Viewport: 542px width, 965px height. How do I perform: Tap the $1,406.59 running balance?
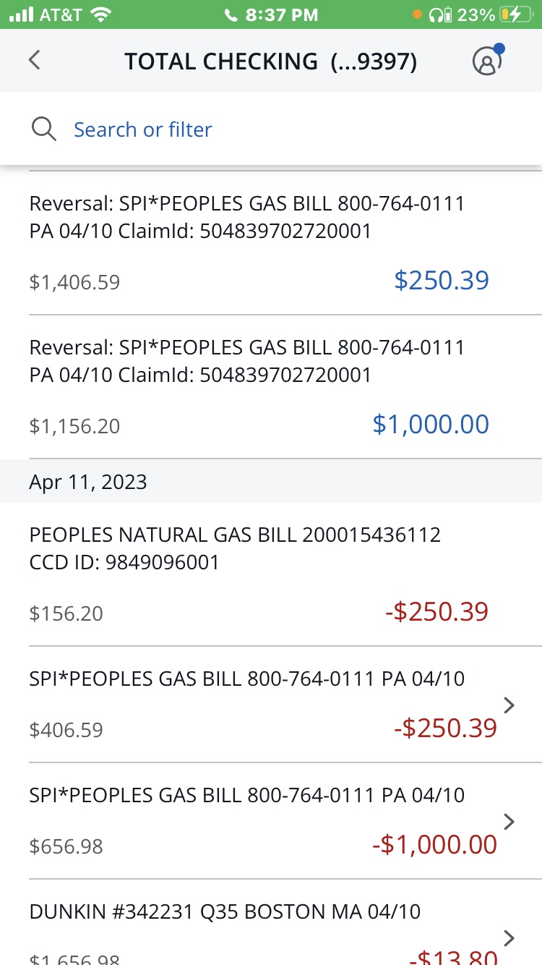coord(74,281)
